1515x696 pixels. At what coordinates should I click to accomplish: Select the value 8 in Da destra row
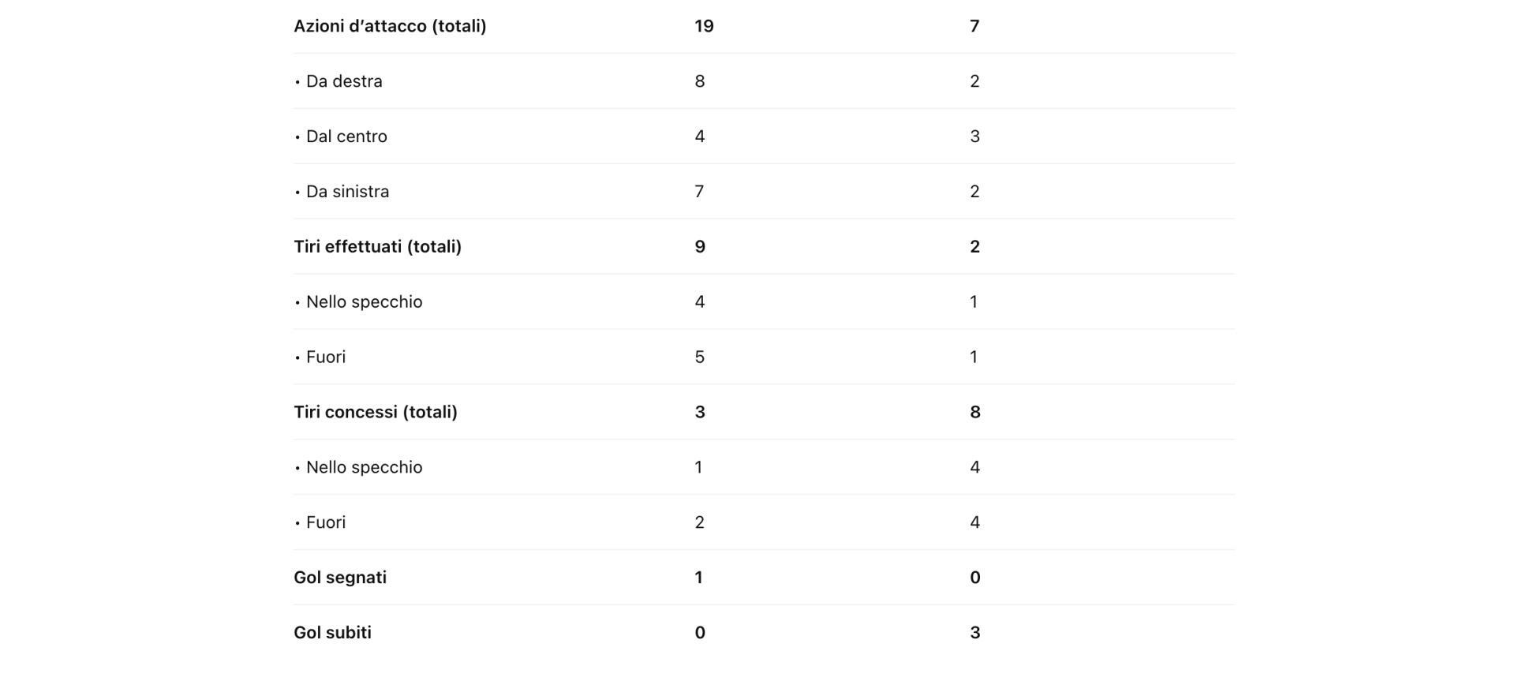[699, 81]
